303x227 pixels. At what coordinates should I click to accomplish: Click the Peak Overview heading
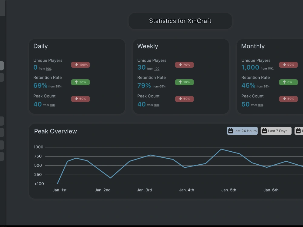(x=56, y=131)
